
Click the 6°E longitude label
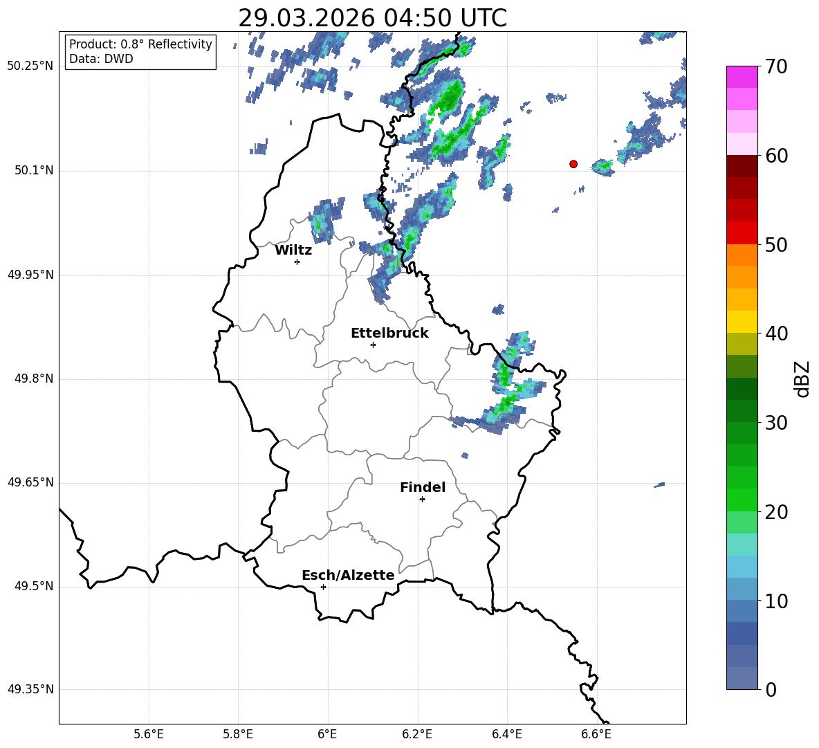tap(327, 735)
